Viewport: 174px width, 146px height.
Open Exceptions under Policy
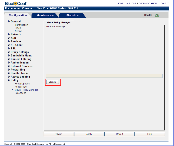pos(20,93)
